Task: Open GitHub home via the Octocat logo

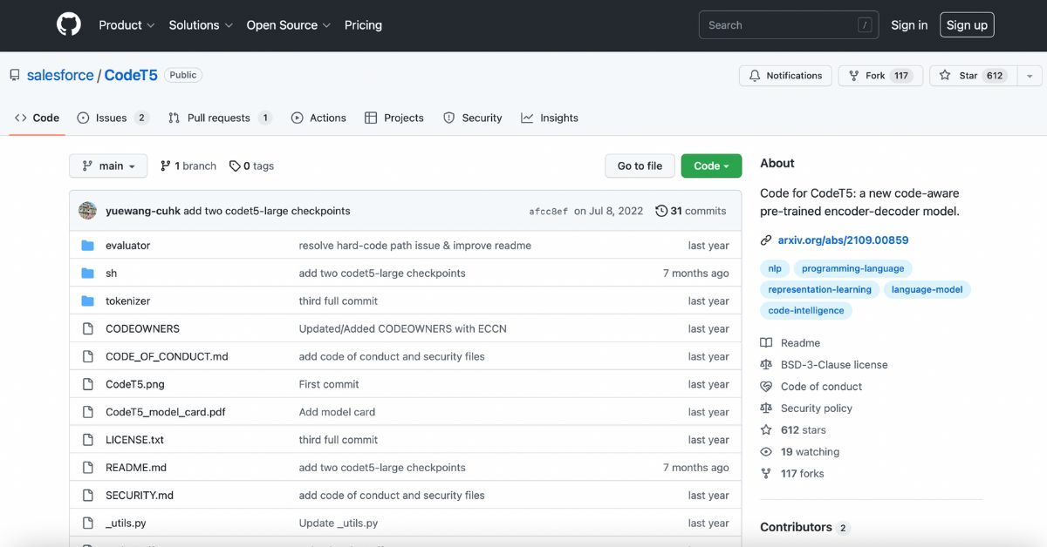Action: click(x=69, y=24)
